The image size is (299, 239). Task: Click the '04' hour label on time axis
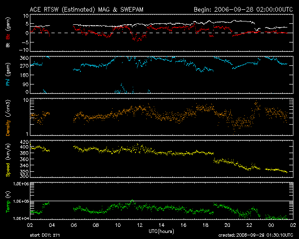(x=52, y=225)
